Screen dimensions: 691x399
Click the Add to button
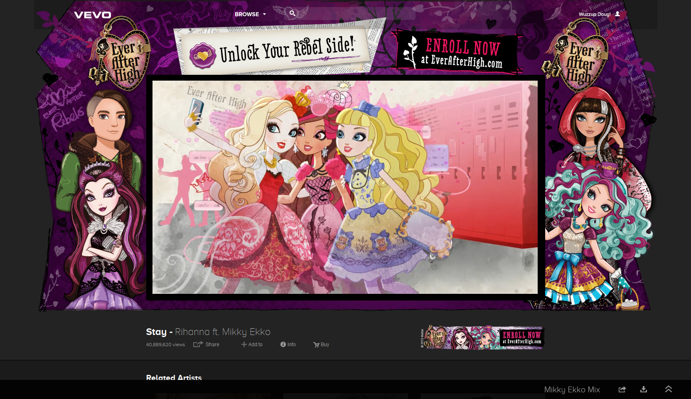pyautogui.click(x=252, y=344)
